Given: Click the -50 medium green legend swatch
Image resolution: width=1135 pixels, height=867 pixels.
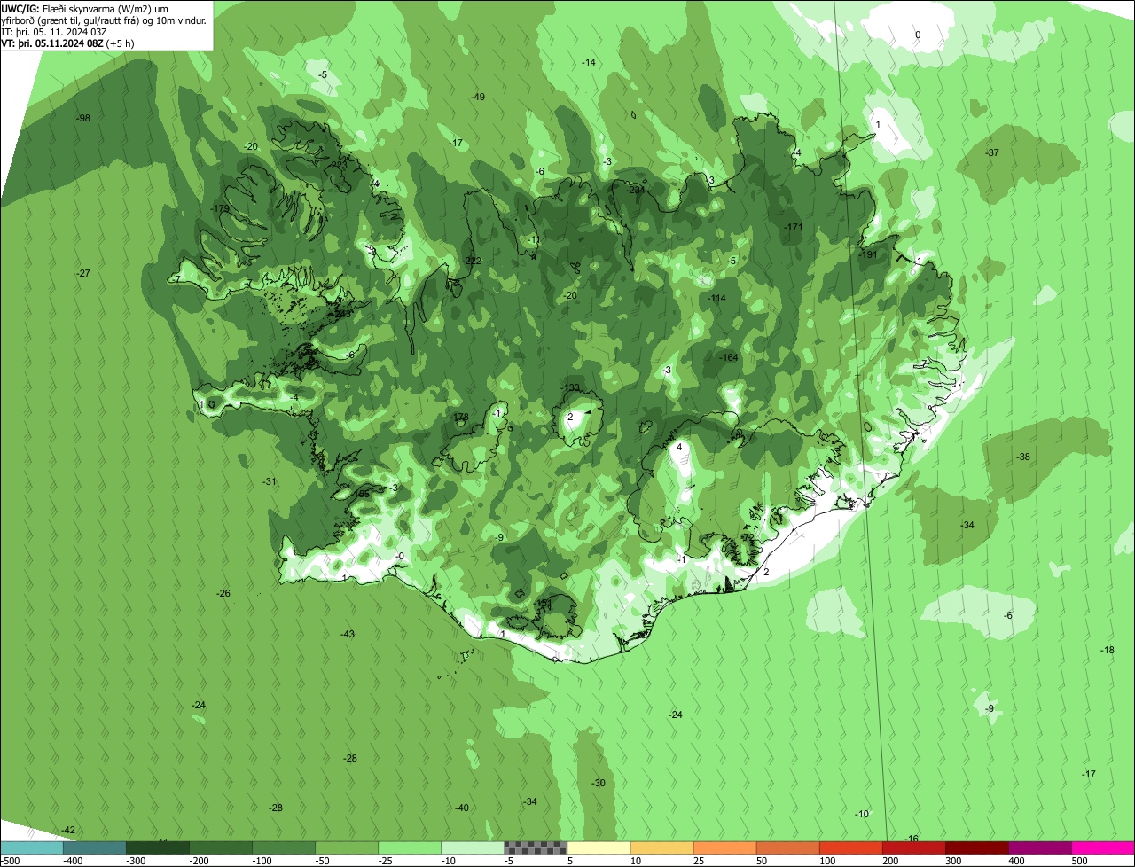Looking at the screenshot, I should (347, 848).
